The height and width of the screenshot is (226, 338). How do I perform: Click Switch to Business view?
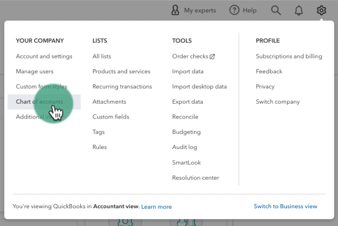pos(285,206)
